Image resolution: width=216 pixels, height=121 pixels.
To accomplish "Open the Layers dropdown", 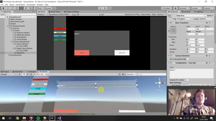I will click(x=196, y=8).
